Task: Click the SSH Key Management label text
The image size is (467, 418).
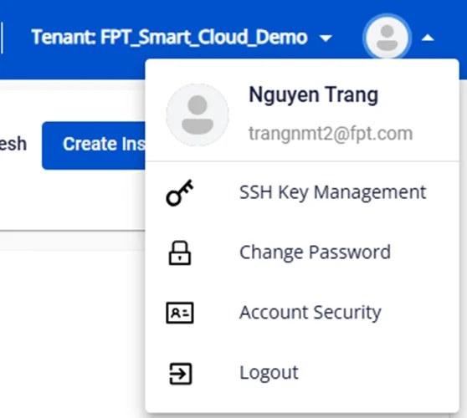Action: click(x=333, y=193)
